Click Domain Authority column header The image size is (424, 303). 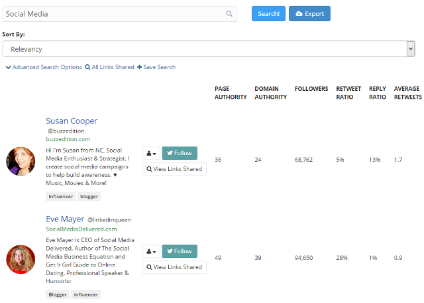271,93
